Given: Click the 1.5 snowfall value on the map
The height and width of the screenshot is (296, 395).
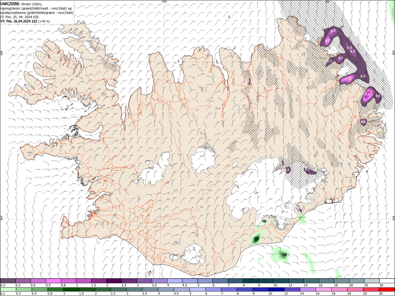Looking at the screenshot, I should coord(368,94).
